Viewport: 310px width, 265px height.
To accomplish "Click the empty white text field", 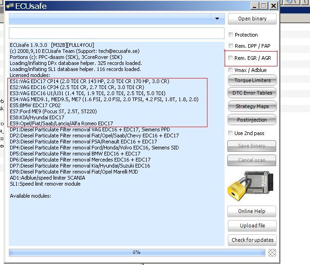I will coord(116,33).
